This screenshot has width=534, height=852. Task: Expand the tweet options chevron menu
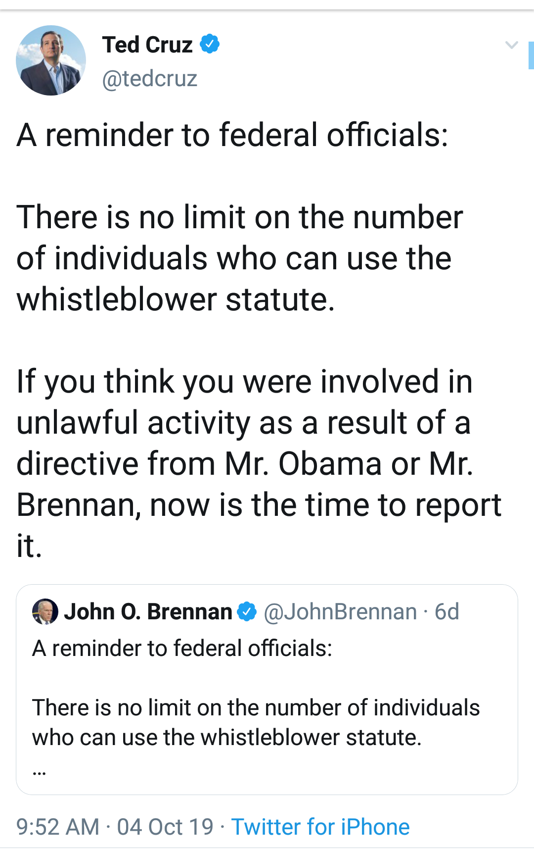point(511,46)
